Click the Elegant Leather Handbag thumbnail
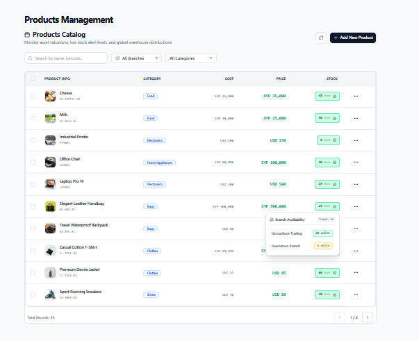This screenshot has height=341, width=419. click(50, 206)
